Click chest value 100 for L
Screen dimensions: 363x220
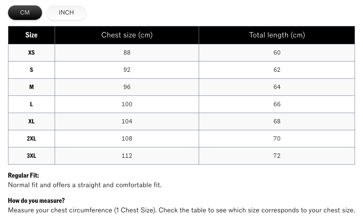click(x=127, y=104)
